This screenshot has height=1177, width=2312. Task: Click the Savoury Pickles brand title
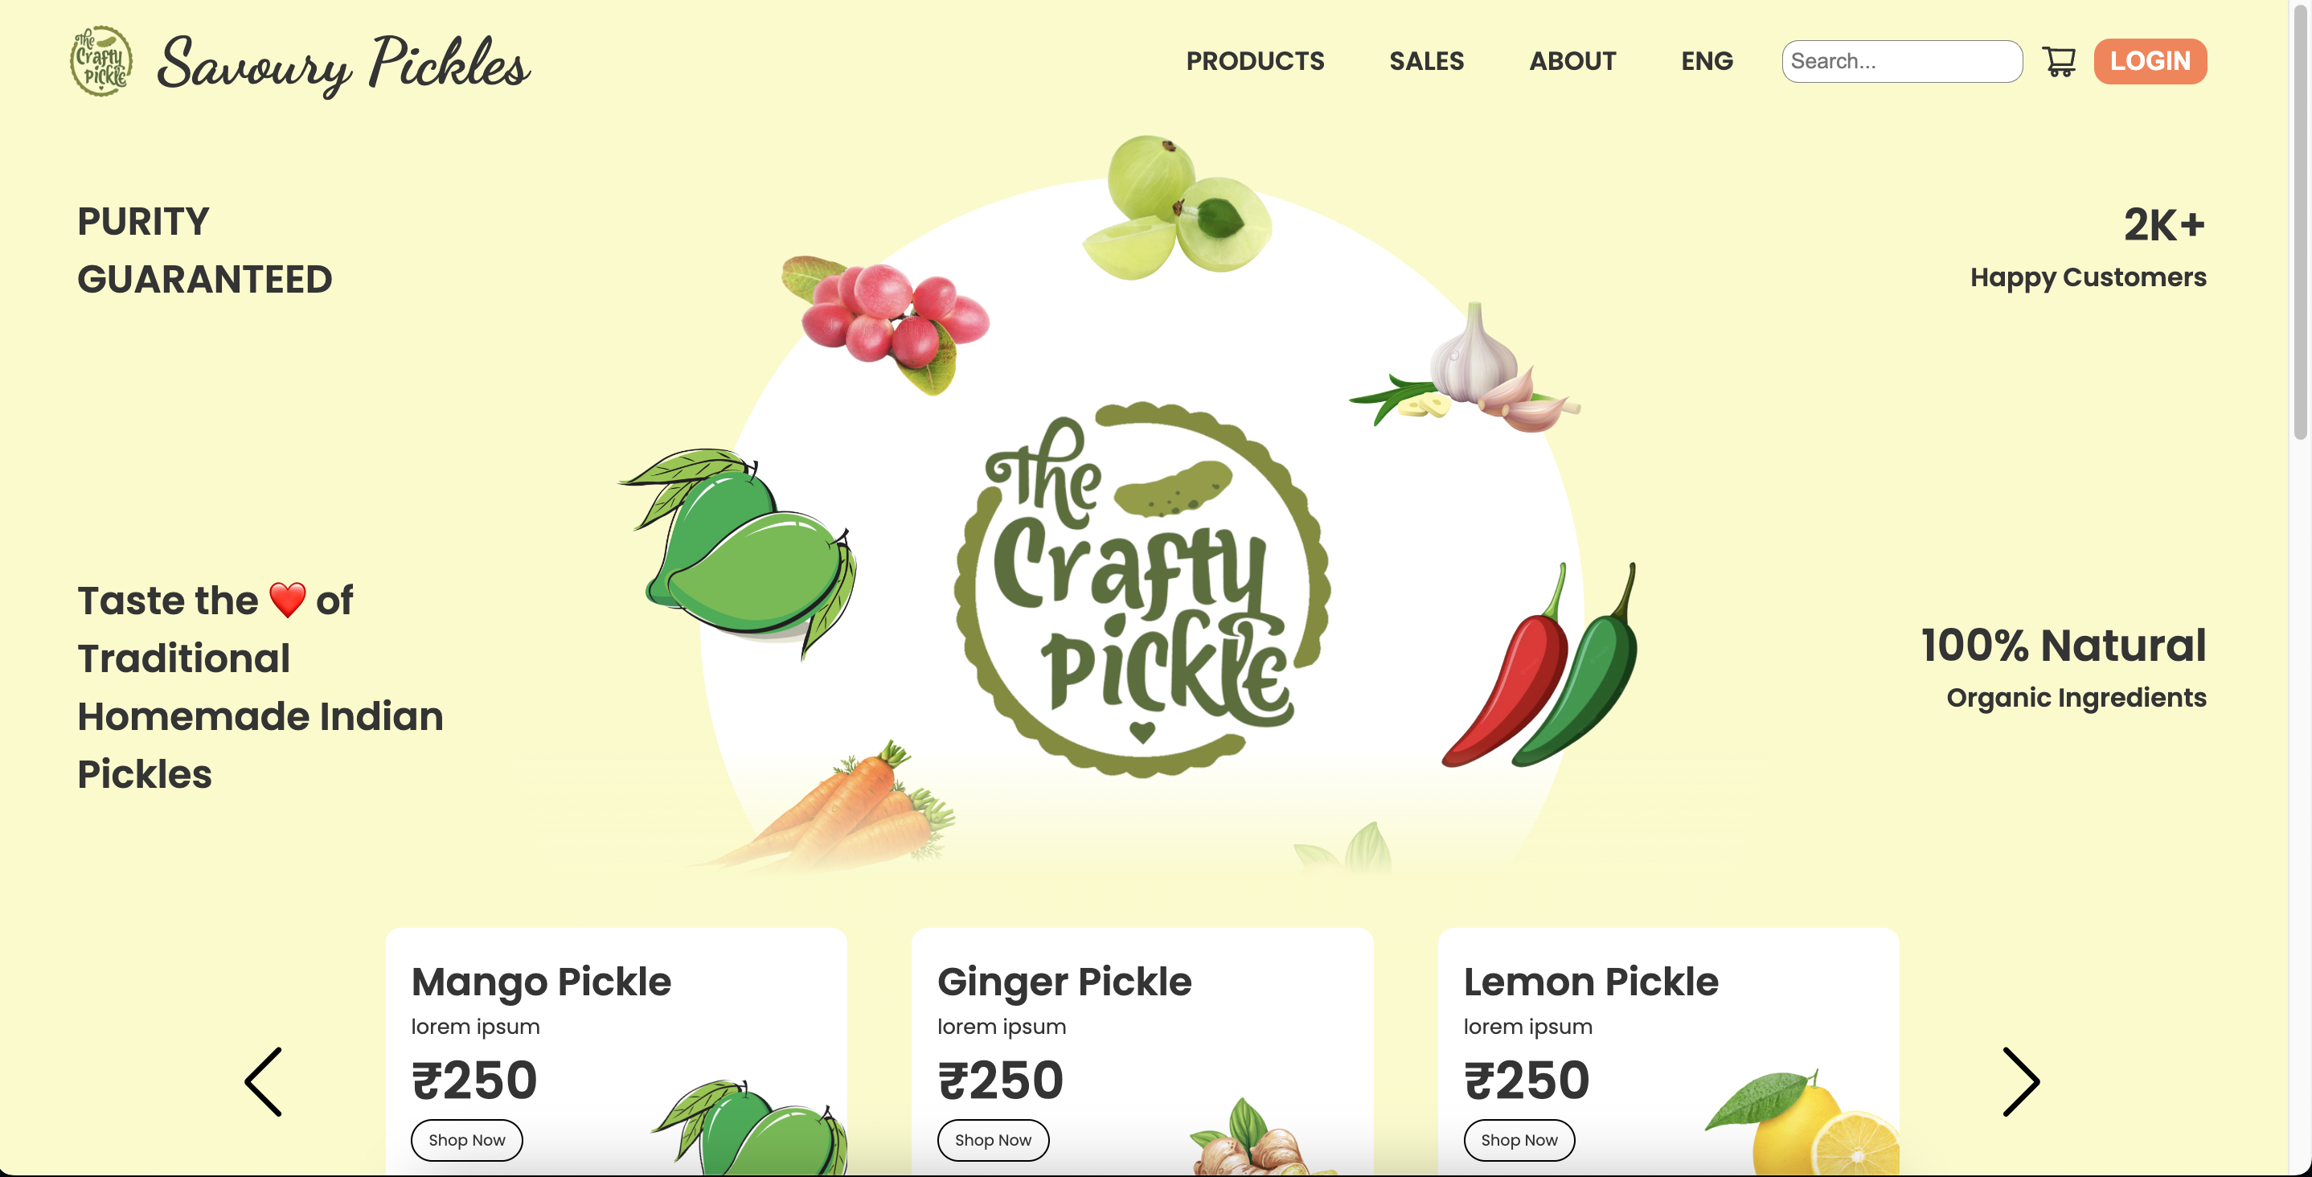(x=344, y=64)
